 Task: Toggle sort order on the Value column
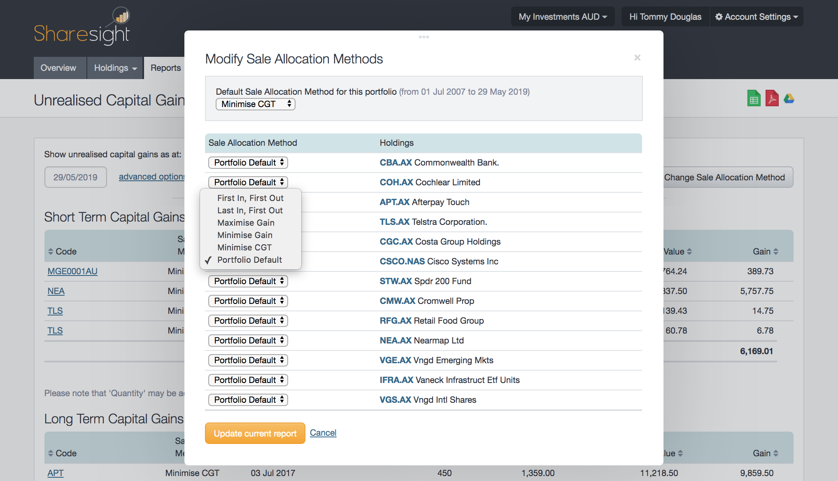click(689, 251)
